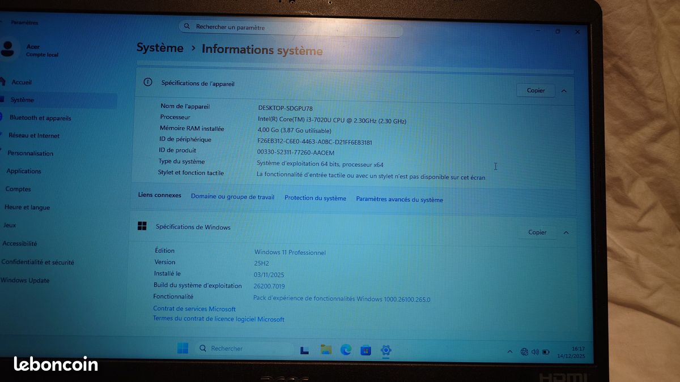This screenshot has width=680, height=382.
Task: Open File Explorer from the taskbar
Action: coord(325,349)
